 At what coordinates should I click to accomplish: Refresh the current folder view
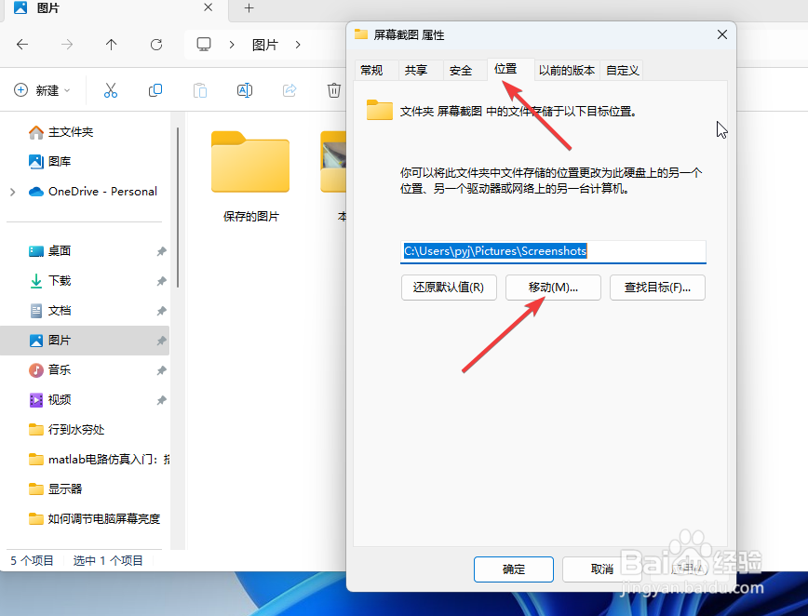pyautogui.click(x=156, y=44)
